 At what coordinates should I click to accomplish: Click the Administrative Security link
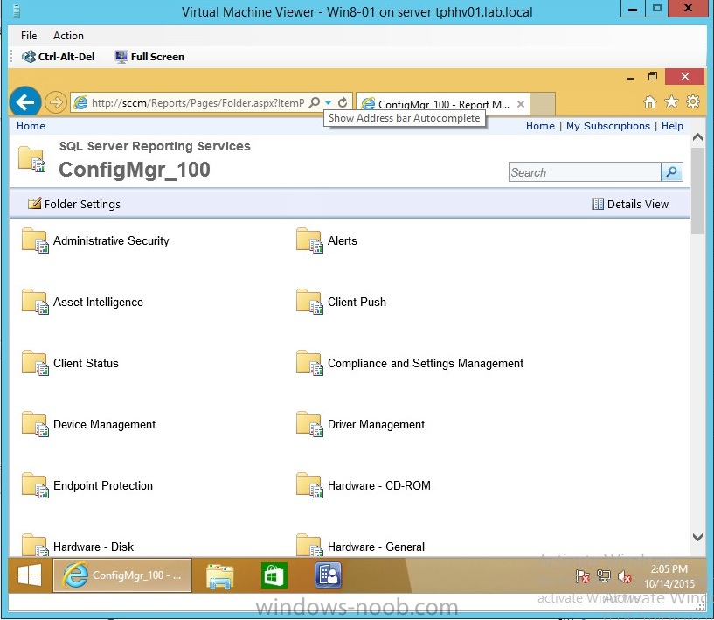point(111,240)
